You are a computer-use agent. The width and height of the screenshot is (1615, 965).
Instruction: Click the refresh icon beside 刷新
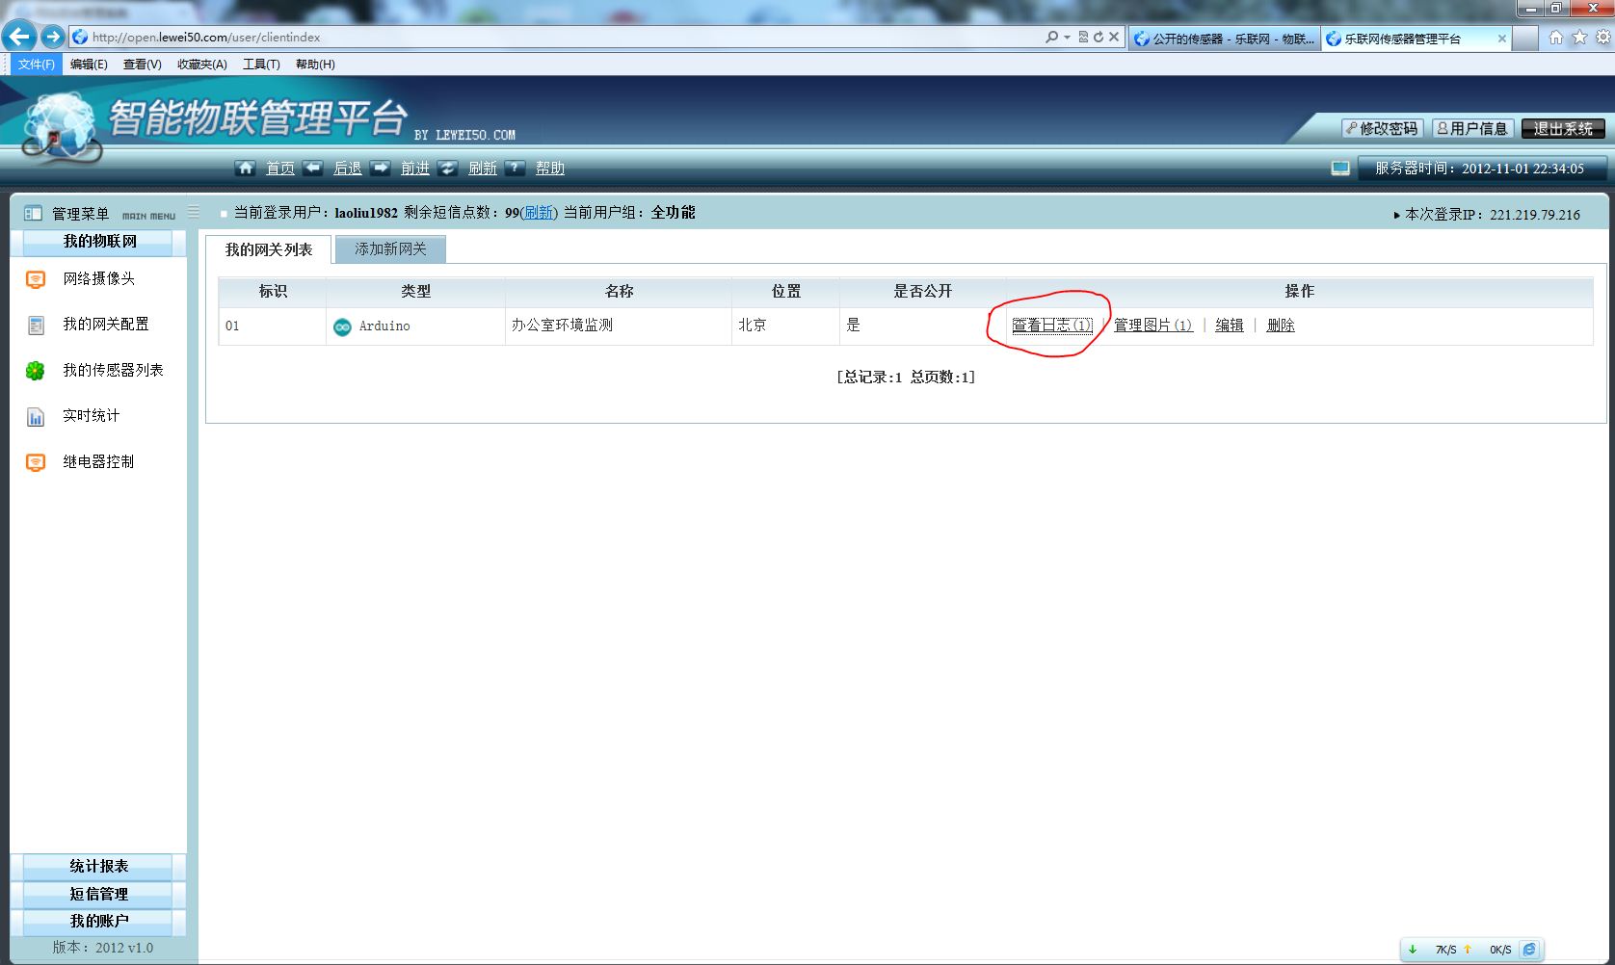(x=447, y=169)
